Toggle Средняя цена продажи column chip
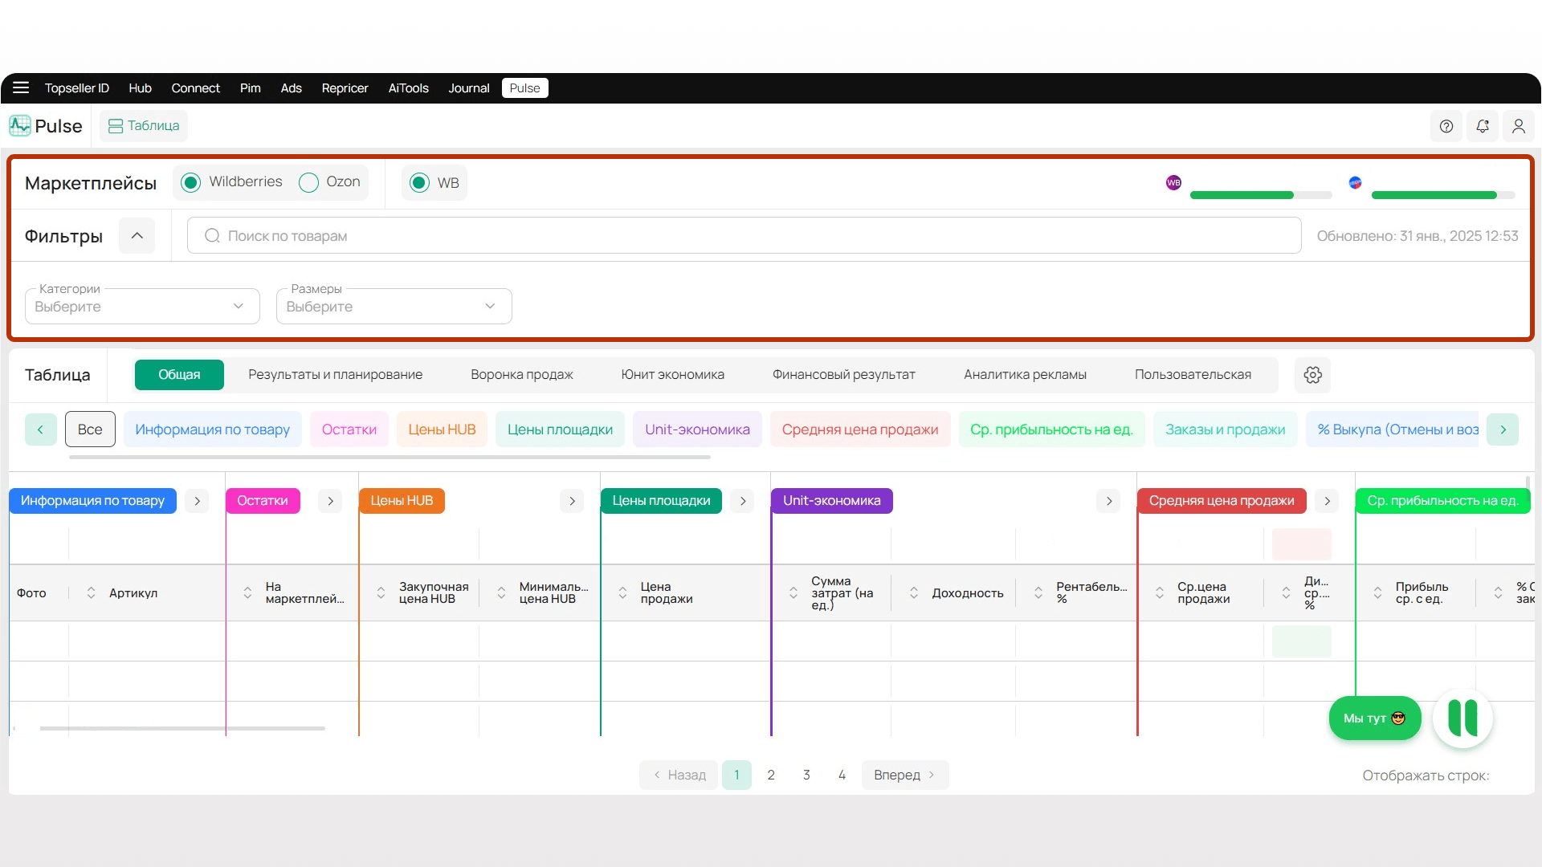 click(x=860, y=429)
